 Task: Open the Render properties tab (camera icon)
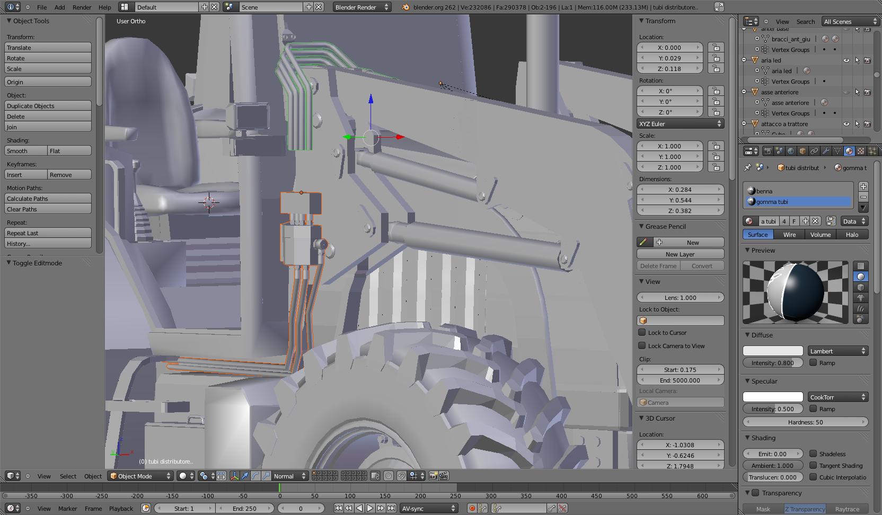tap(768, 152)
